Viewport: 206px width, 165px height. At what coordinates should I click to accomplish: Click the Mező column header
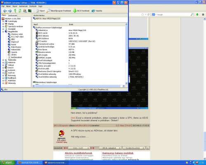50,24
